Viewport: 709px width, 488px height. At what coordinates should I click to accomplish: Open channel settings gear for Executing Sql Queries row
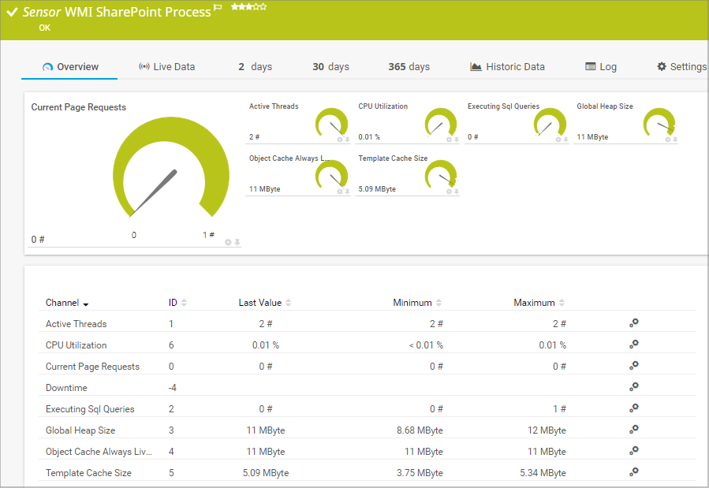pos(633,408)
